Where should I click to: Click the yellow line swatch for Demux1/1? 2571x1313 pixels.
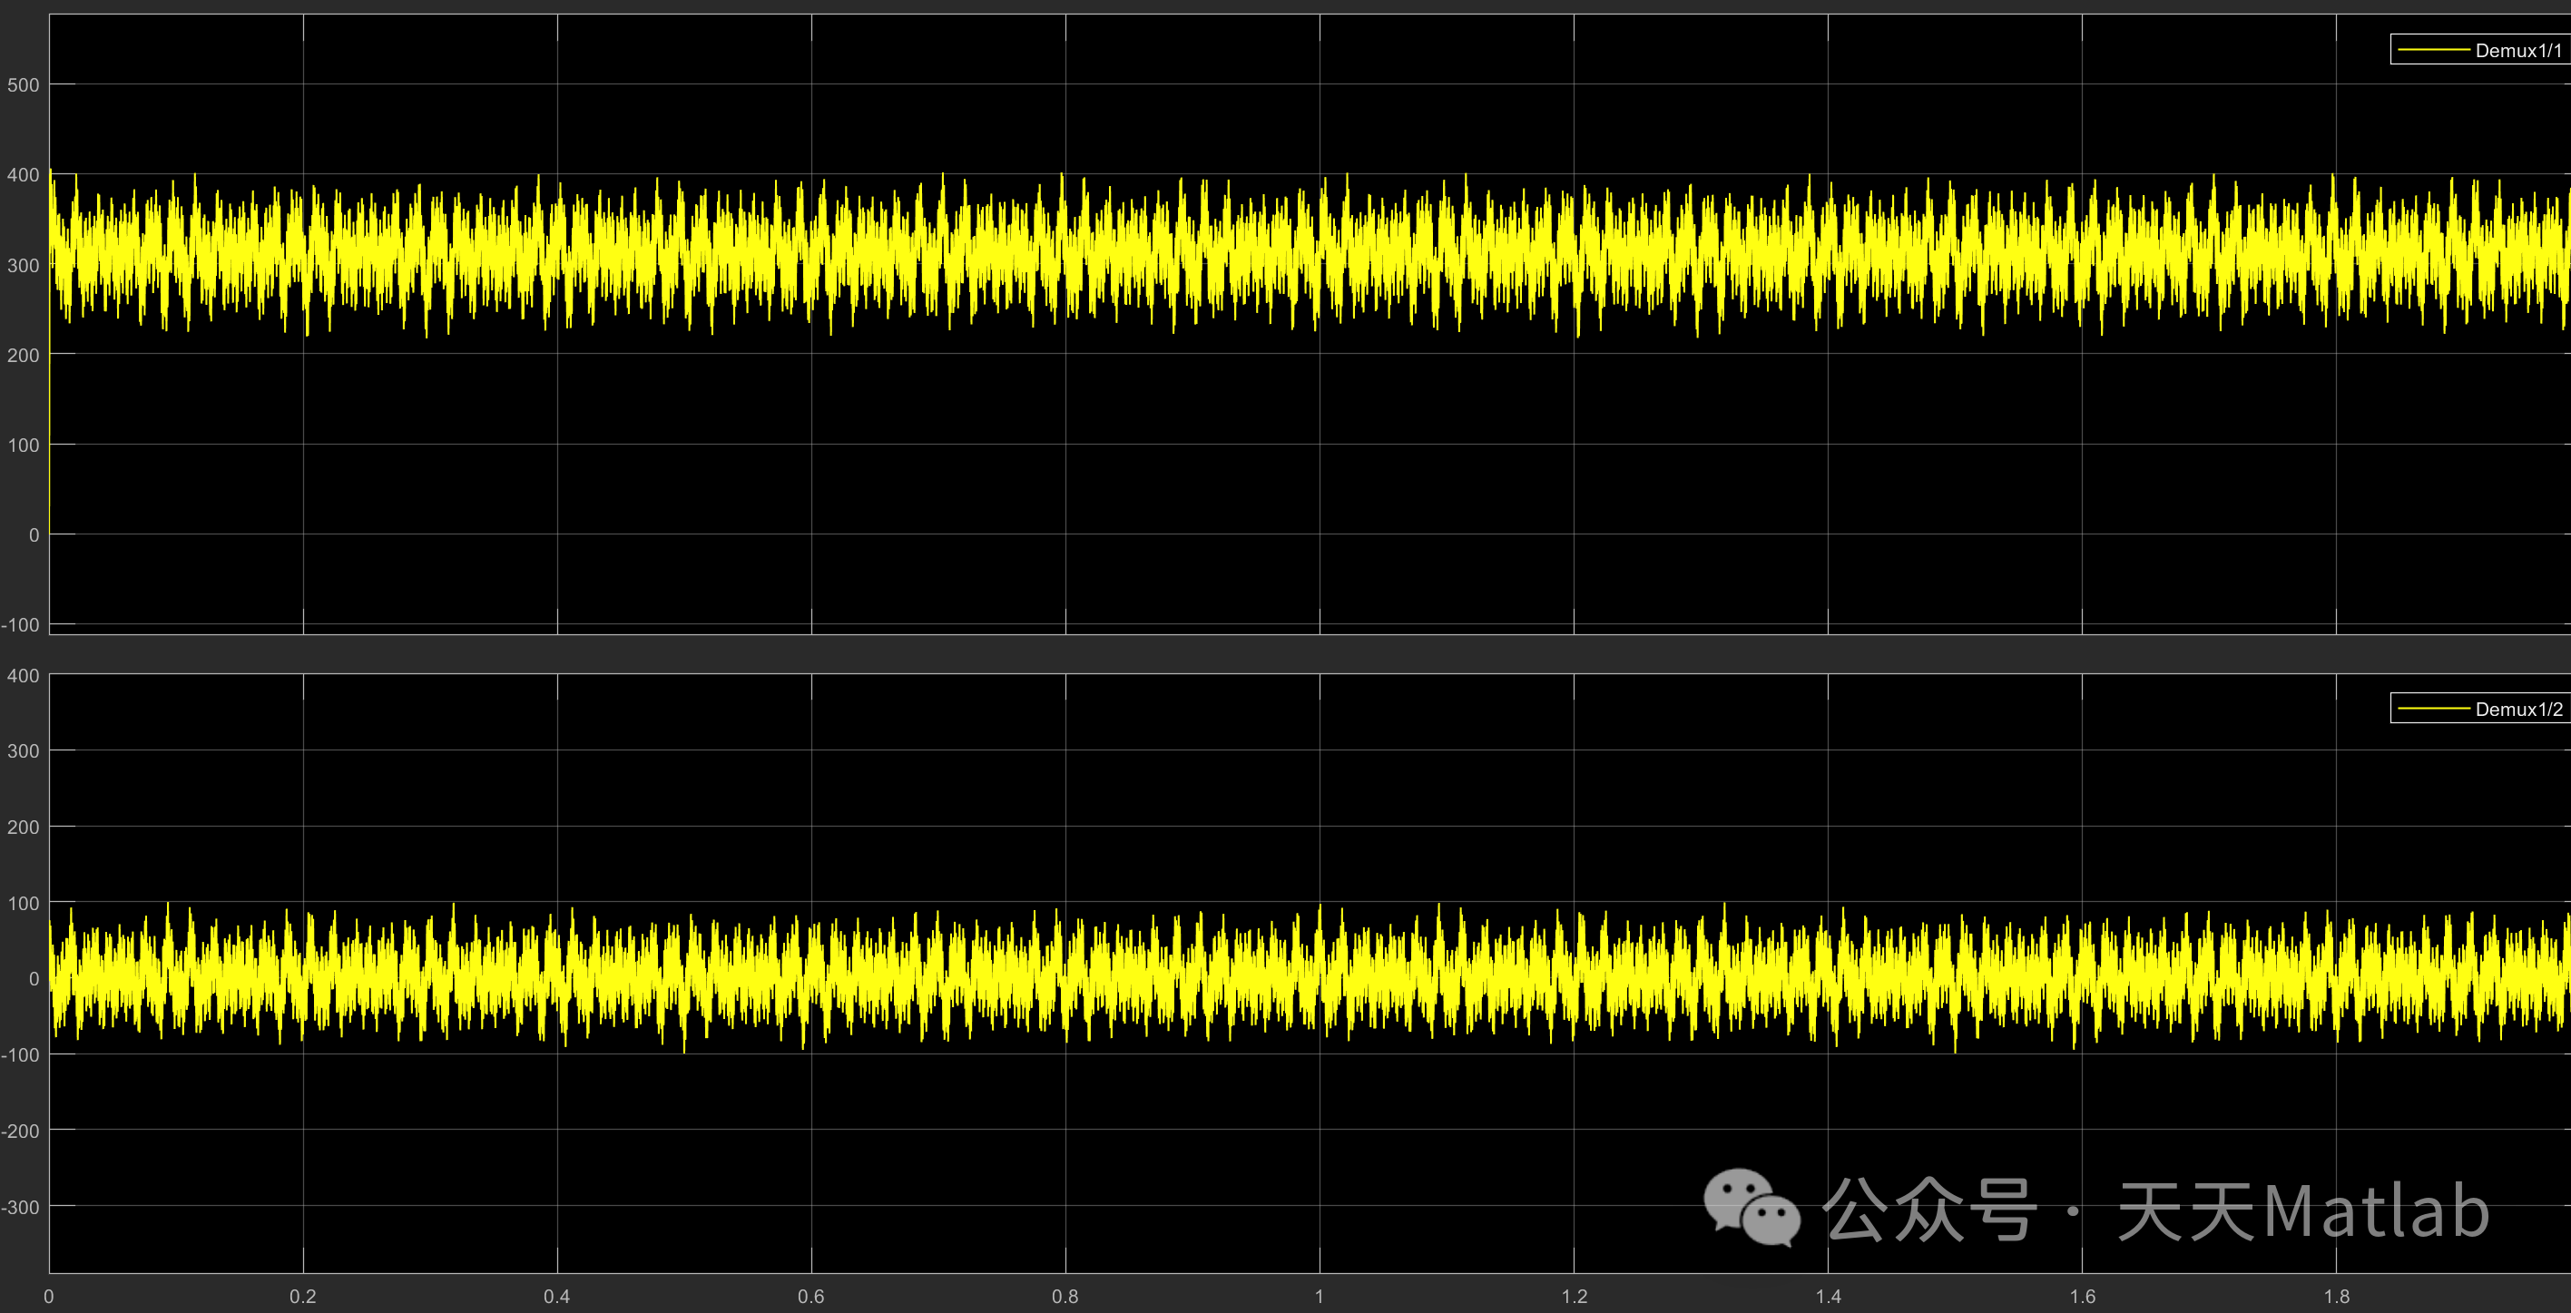(x=2433, y=50)
